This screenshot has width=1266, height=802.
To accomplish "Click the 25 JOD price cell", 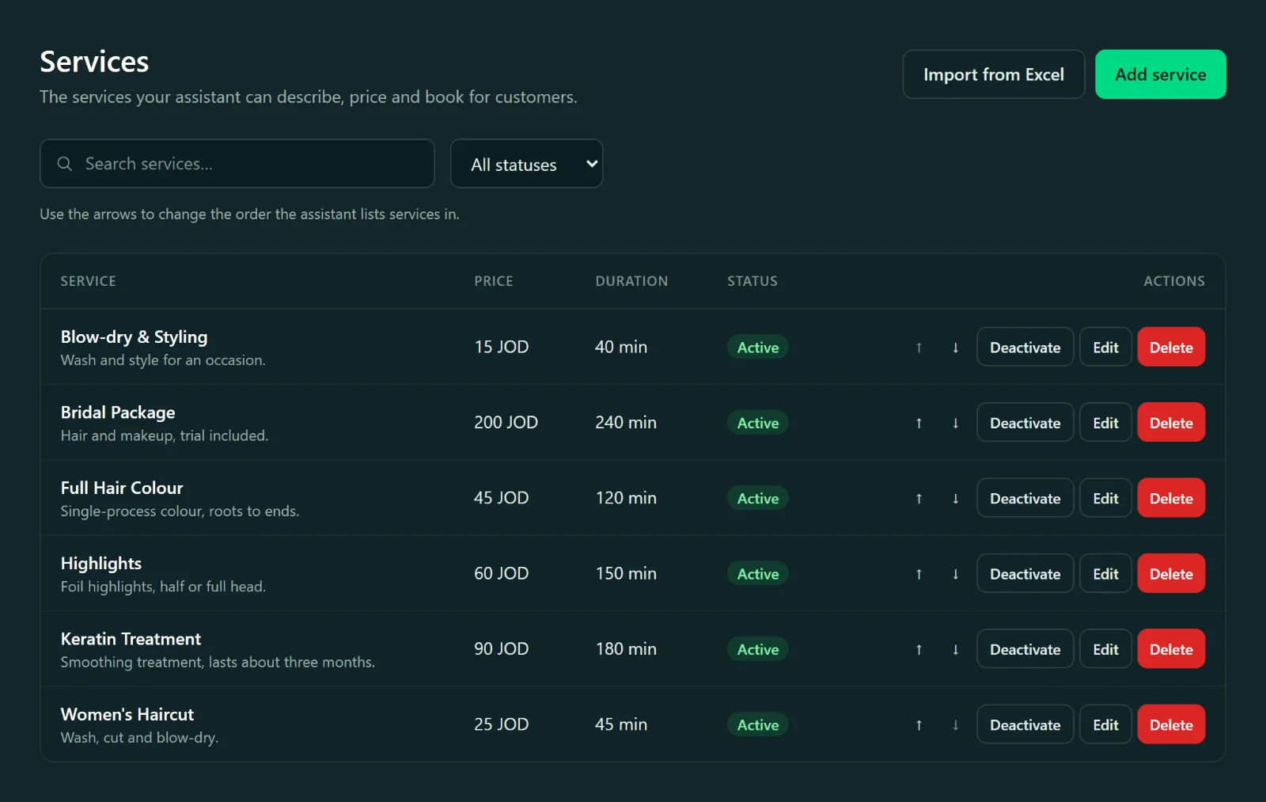I will click(501, 724).
